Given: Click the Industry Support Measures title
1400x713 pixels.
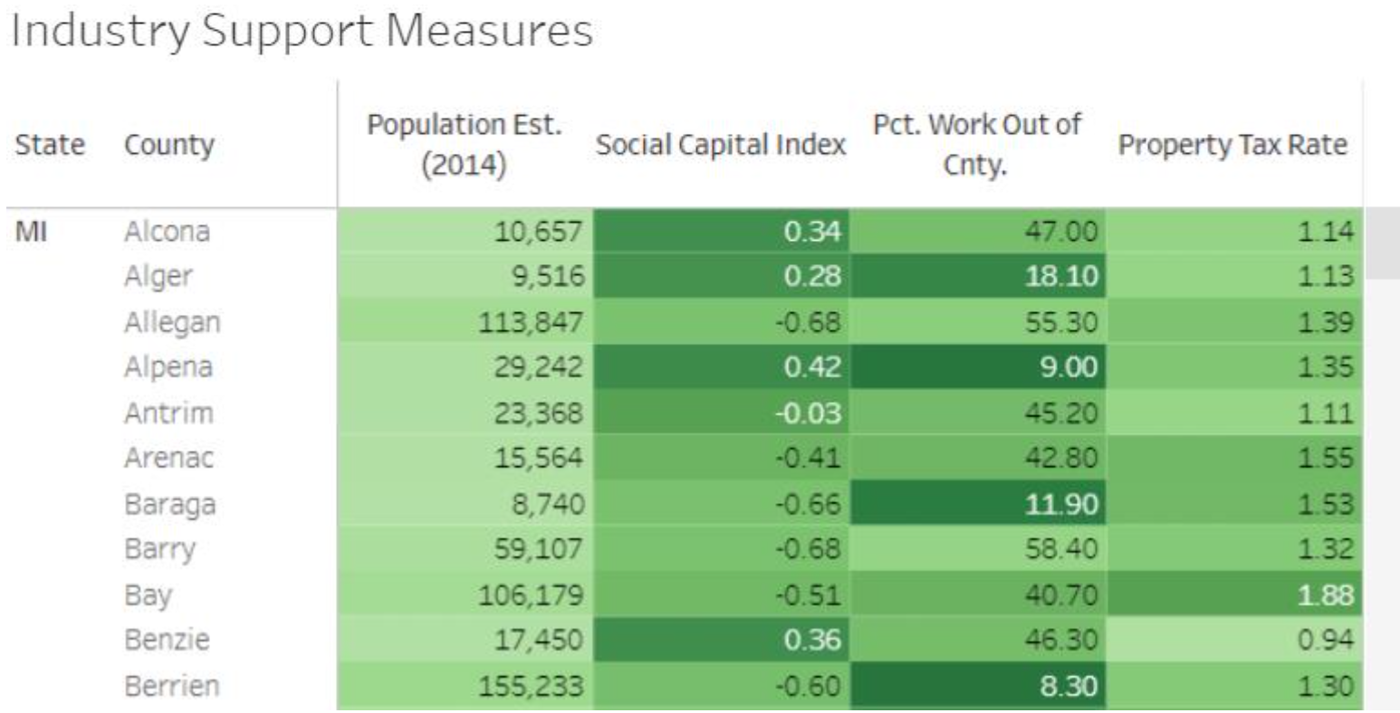Looking at the screenshot, I should tap(302, 31).
